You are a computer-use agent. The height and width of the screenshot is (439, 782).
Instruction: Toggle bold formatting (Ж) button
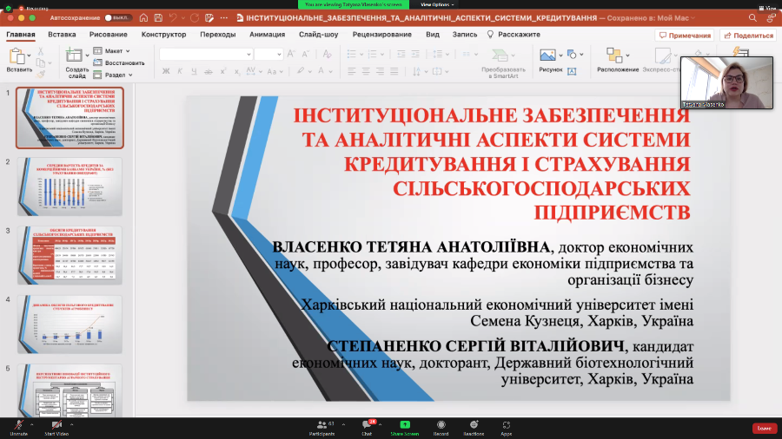pyautogui.click(x=165, y=71)
